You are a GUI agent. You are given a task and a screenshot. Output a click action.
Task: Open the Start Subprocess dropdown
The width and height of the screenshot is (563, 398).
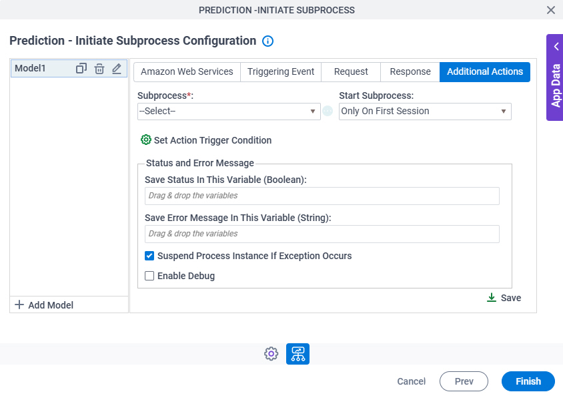[x=425, y=112]
